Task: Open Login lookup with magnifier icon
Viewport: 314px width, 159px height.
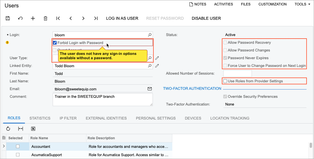Action: (149, 35)
